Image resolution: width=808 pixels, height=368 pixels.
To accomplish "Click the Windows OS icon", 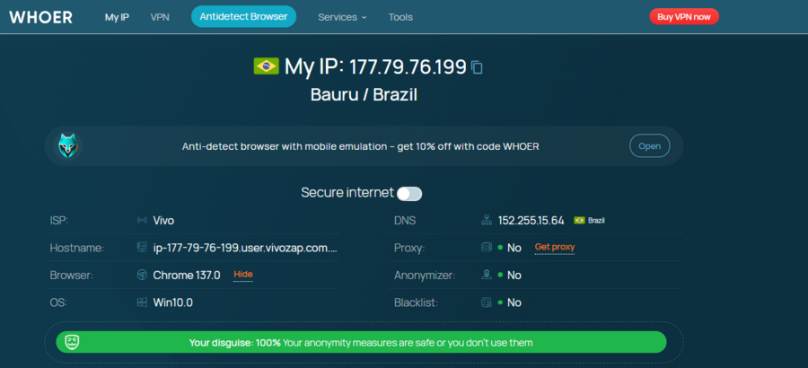I will point(142,302).
